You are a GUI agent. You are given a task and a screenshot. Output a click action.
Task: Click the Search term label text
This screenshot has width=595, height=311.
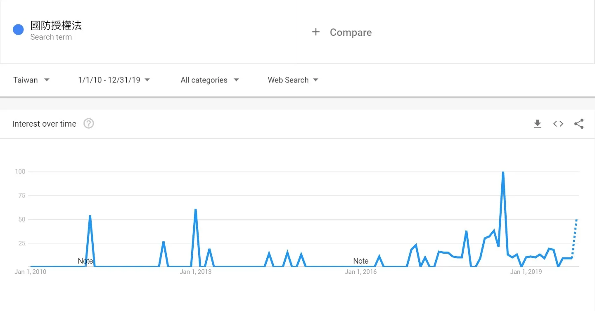51,37
